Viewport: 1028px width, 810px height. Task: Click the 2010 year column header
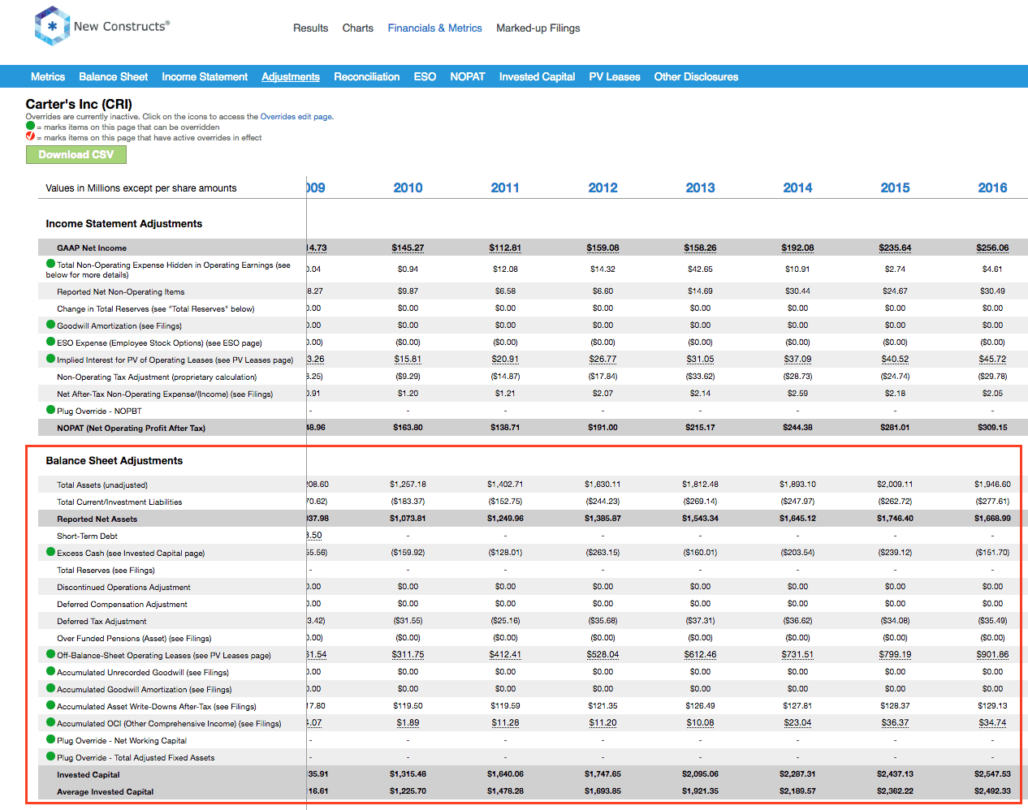408,187
